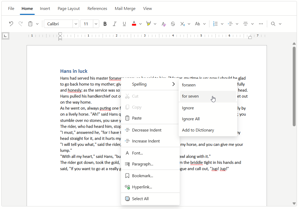Toggle bold formatting

(x=105, y=23)
